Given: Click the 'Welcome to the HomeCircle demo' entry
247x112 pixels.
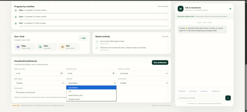Looking at the screenshot, I should [x=123, y=48].
